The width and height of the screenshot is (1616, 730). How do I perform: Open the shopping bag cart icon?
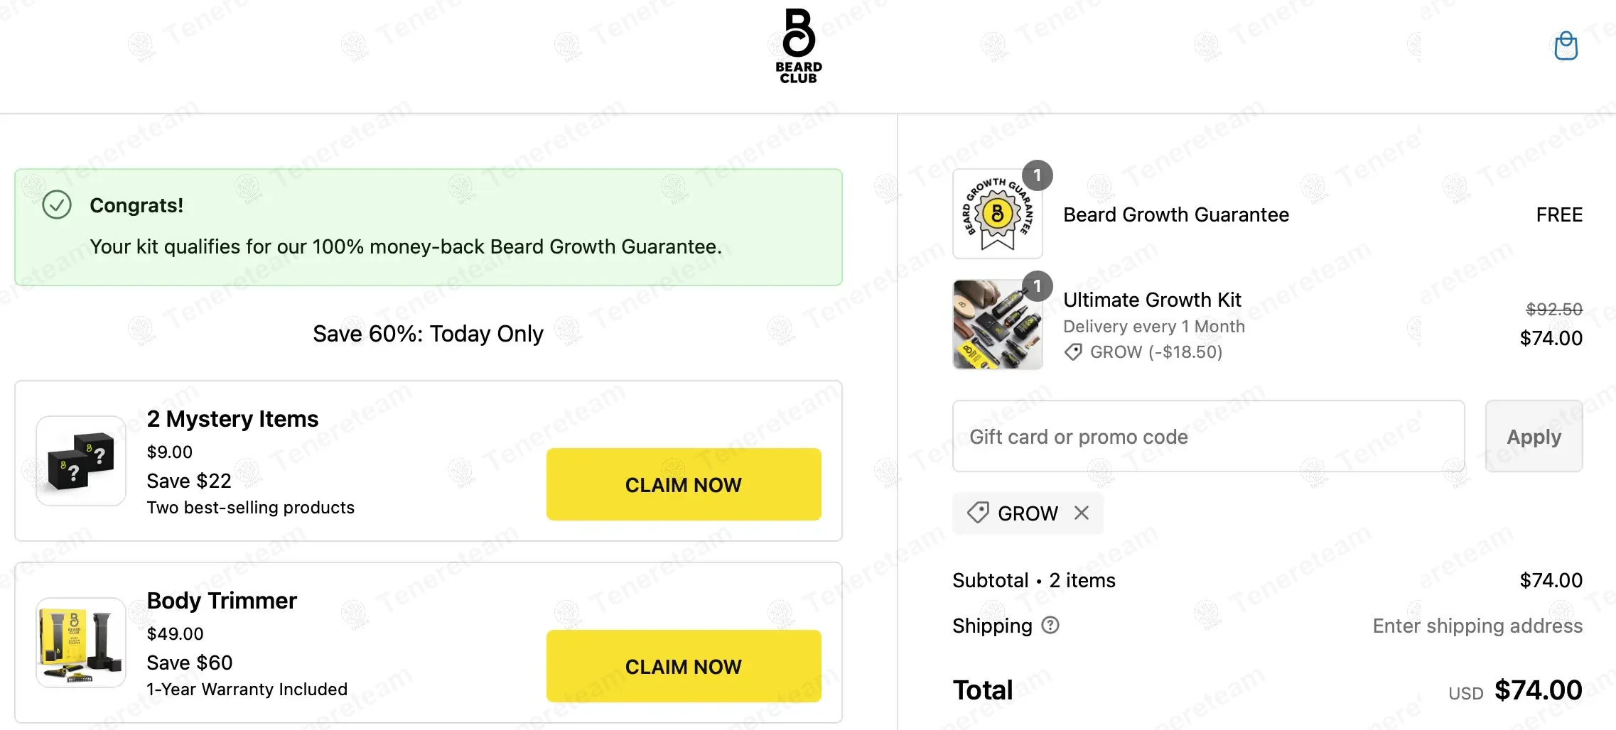(x=1566, y=46)
